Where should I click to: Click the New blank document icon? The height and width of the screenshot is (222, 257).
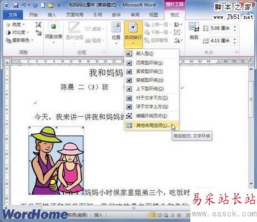(43, 5)
